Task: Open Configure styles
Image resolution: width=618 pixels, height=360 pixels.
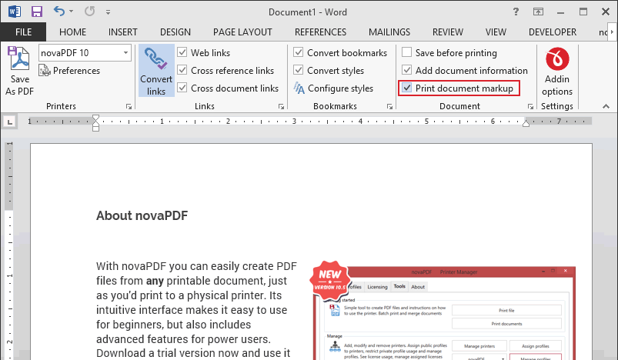Action: 333,88
